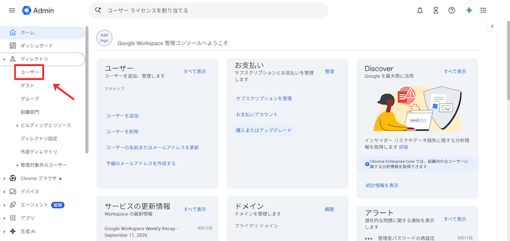
Task: Click 概要 in ドメイン card
Action: (329, 209)
